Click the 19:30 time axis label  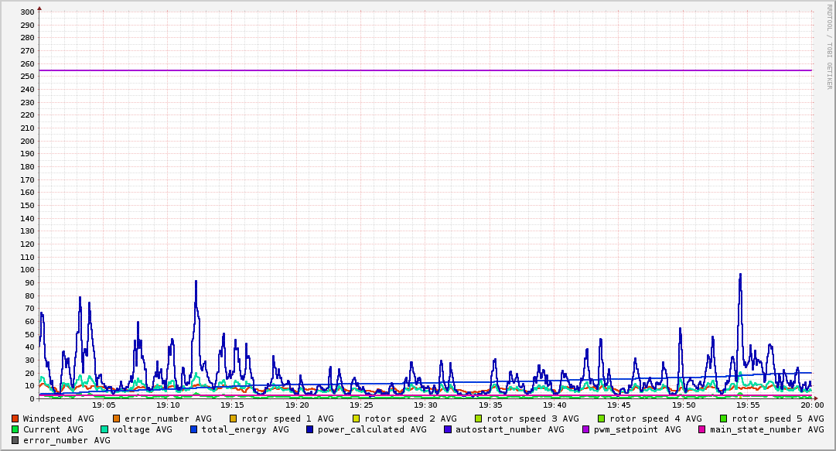click(425, 405)
